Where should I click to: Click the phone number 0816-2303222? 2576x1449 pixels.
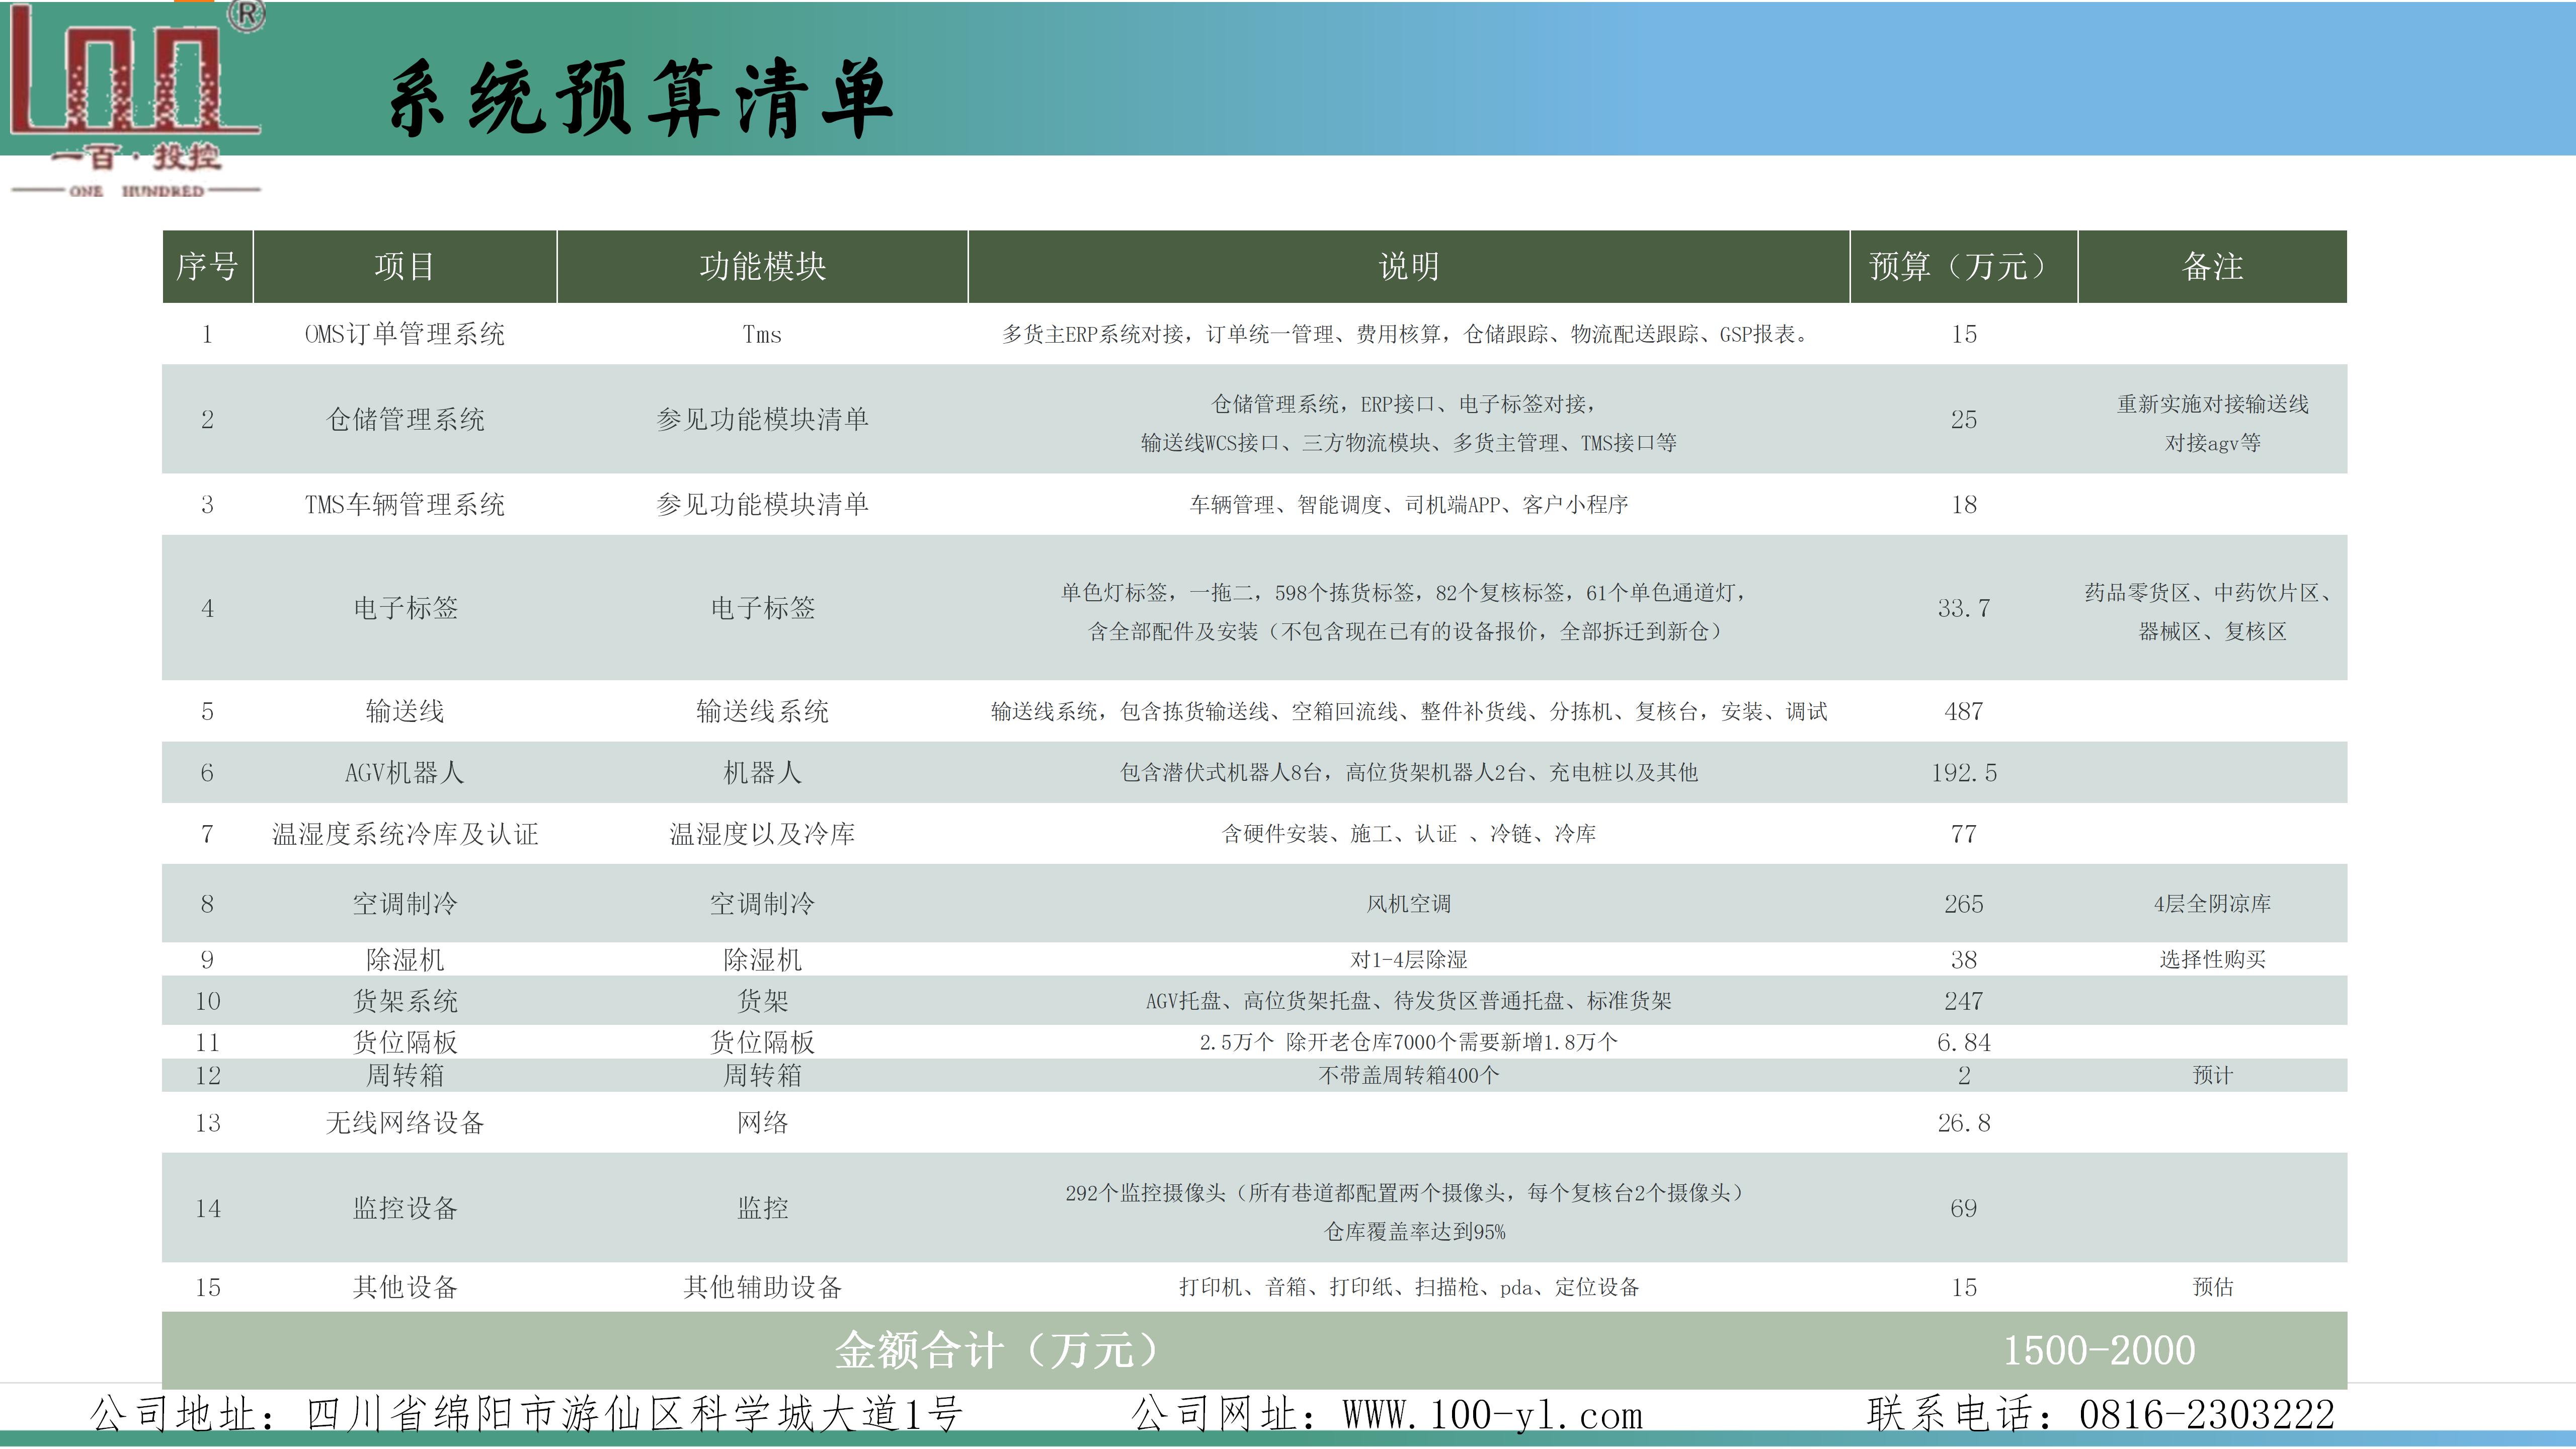pos(2206,1415)
